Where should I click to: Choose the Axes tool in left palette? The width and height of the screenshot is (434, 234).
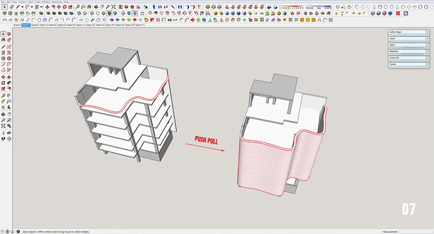[x=3, y=107]
